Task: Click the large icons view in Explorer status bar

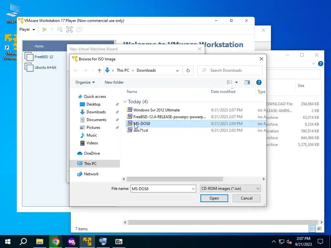Action: pos(319,229)
